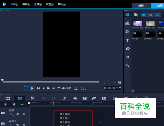Open the color recording palette tool
Image resolution: width=164 pixels, height=126 pixels.
[x=64, y=98]
